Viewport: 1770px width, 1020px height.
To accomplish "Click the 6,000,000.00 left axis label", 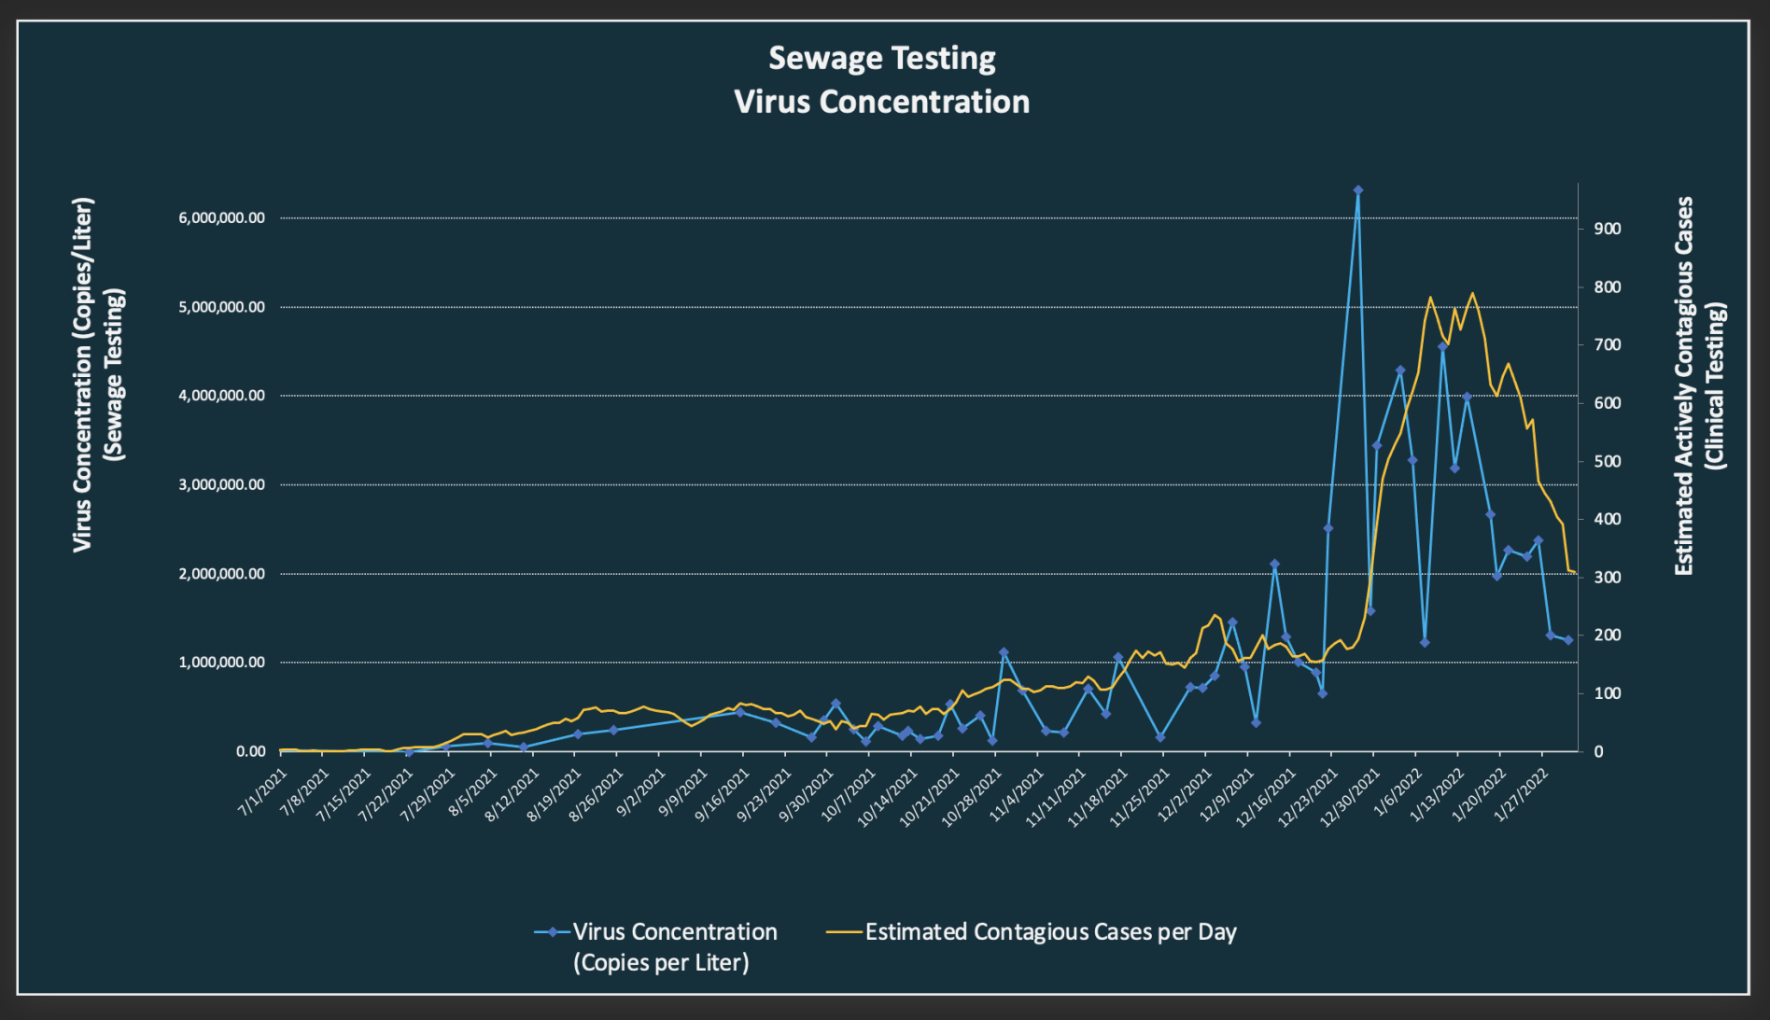I will [x=222, y=218].
